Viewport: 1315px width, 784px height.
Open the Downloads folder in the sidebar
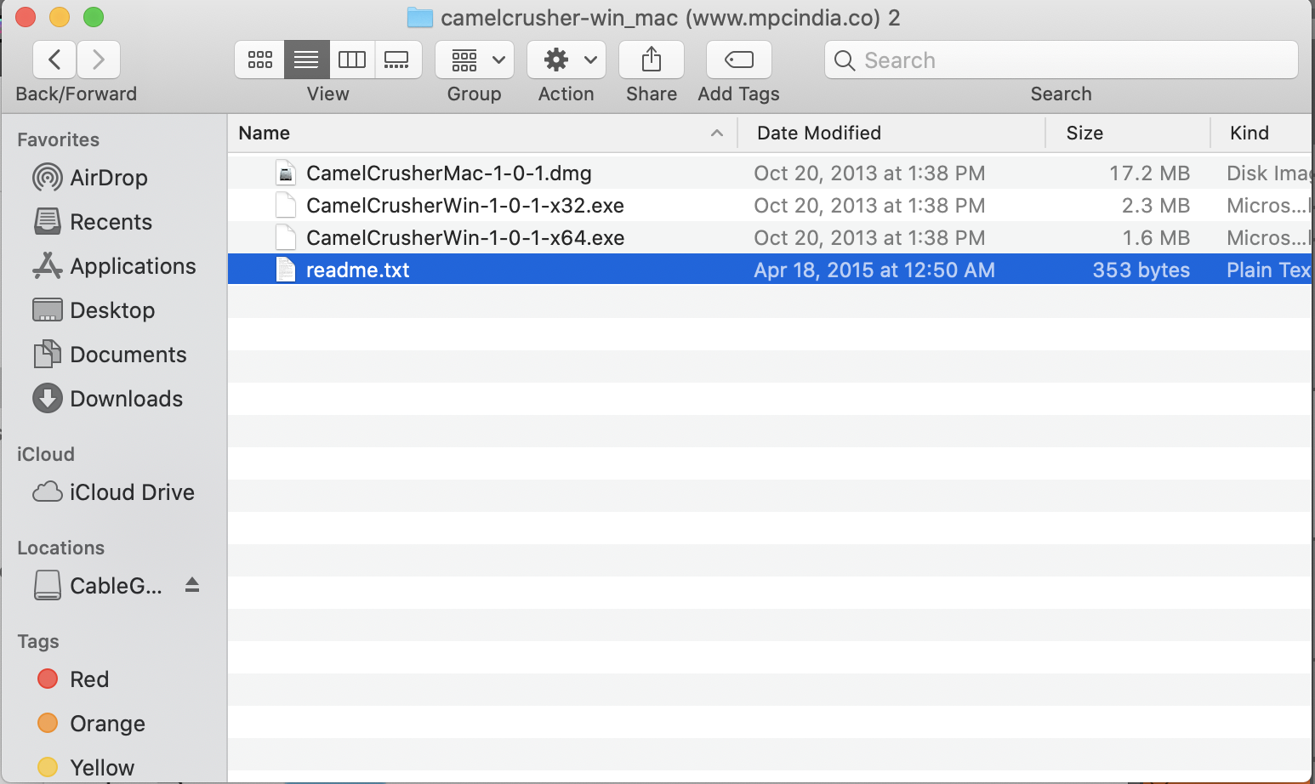108,399
